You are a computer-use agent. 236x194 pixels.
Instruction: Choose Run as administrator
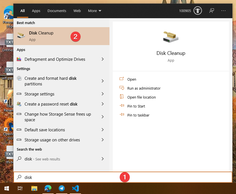144,88
